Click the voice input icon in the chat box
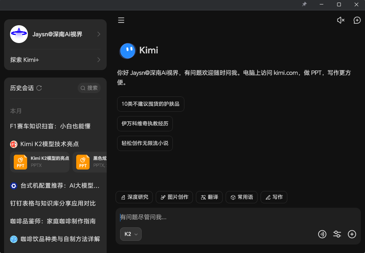Screen dimensions: 365x253 pyautogui.click(x=322, y=234)
